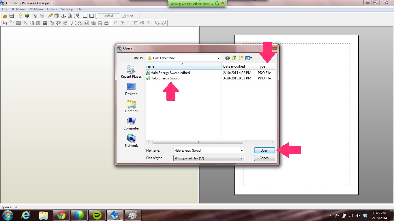
Task: Click the File name input field
Action: click(207, 150)
